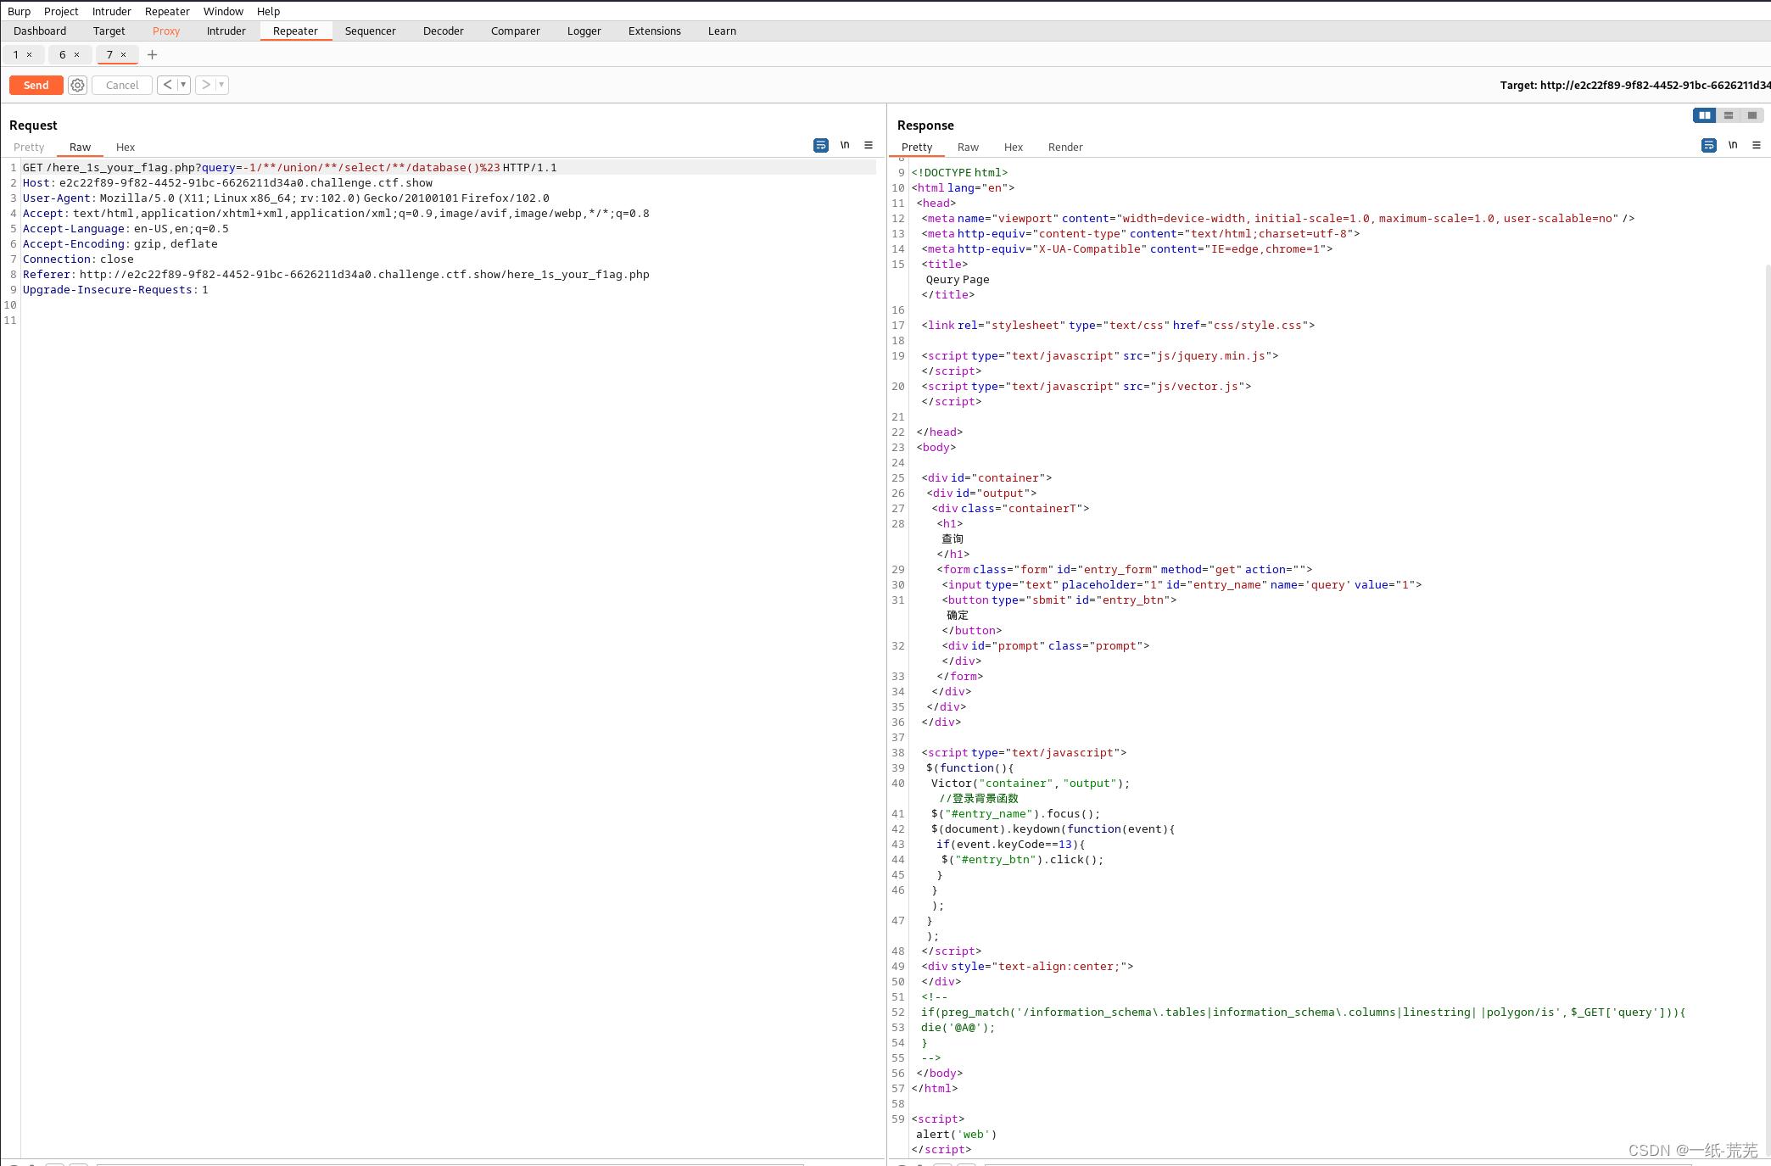The image size is (1771, 1166).
Task: Click the Upgrade-Insecure-Requests header line
Action: click(115, 289)
